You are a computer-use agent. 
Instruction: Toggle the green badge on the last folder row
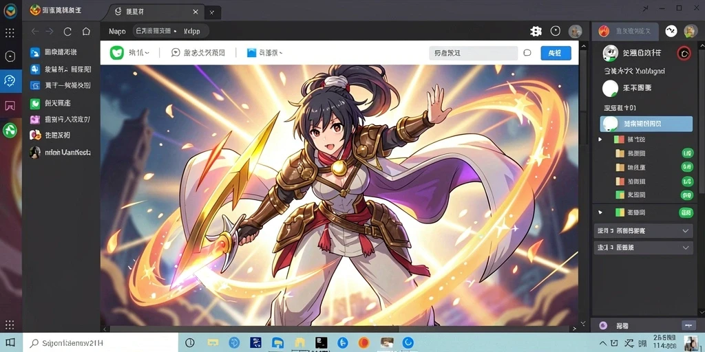[x=686, y=212]
